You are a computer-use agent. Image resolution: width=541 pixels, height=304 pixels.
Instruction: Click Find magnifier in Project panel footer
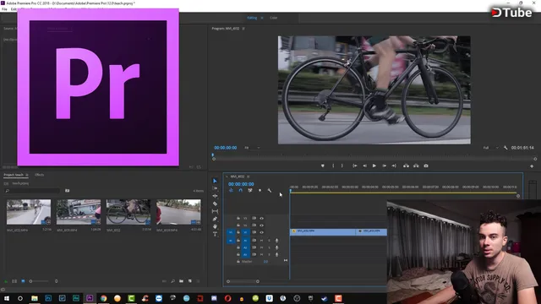[172, 281]
